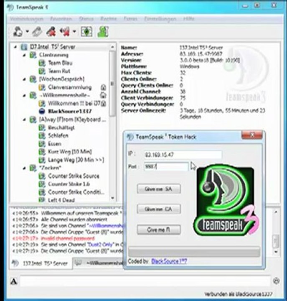
Task: Click the Willkommen !!! bei i37 channel icon
Action: coord(42,104)
